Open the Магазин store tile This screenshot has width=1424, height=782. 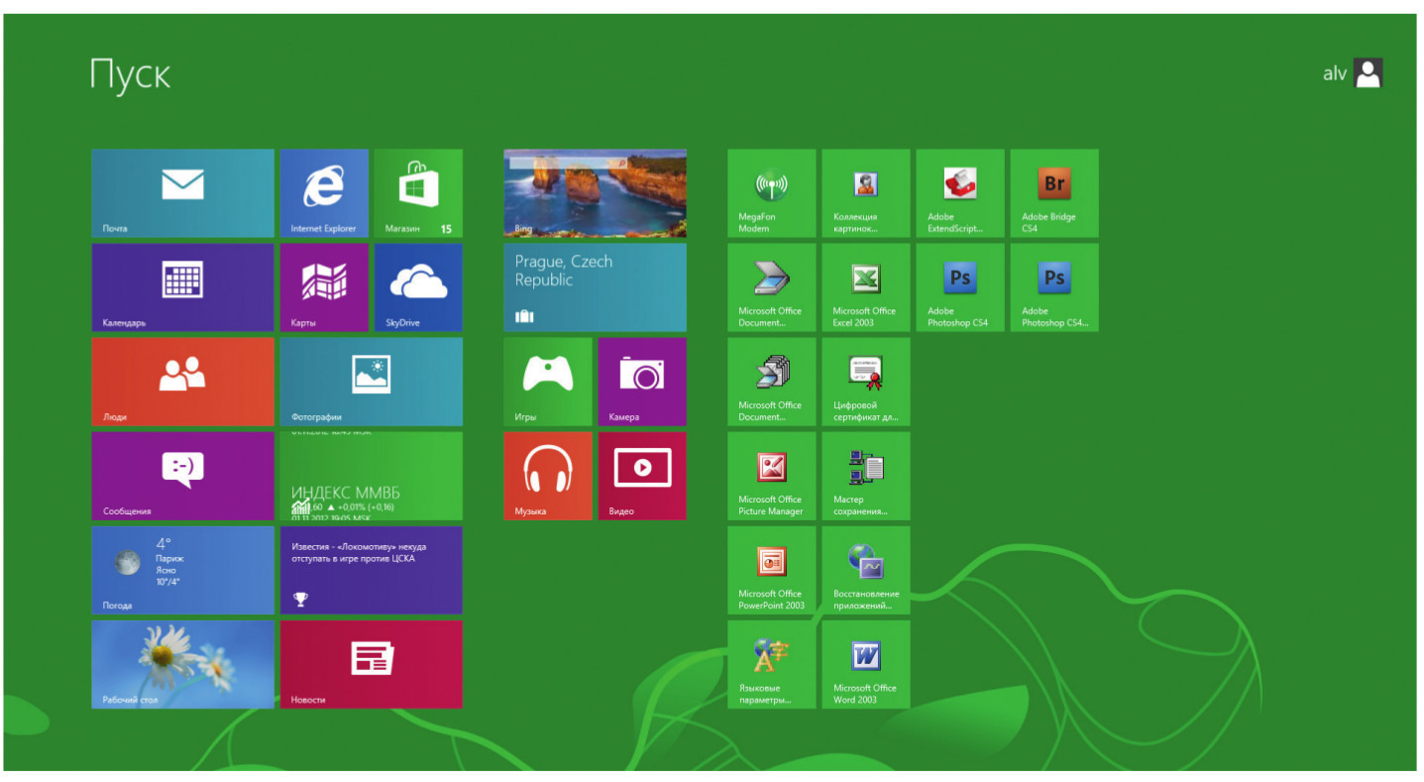click(418, 193)
